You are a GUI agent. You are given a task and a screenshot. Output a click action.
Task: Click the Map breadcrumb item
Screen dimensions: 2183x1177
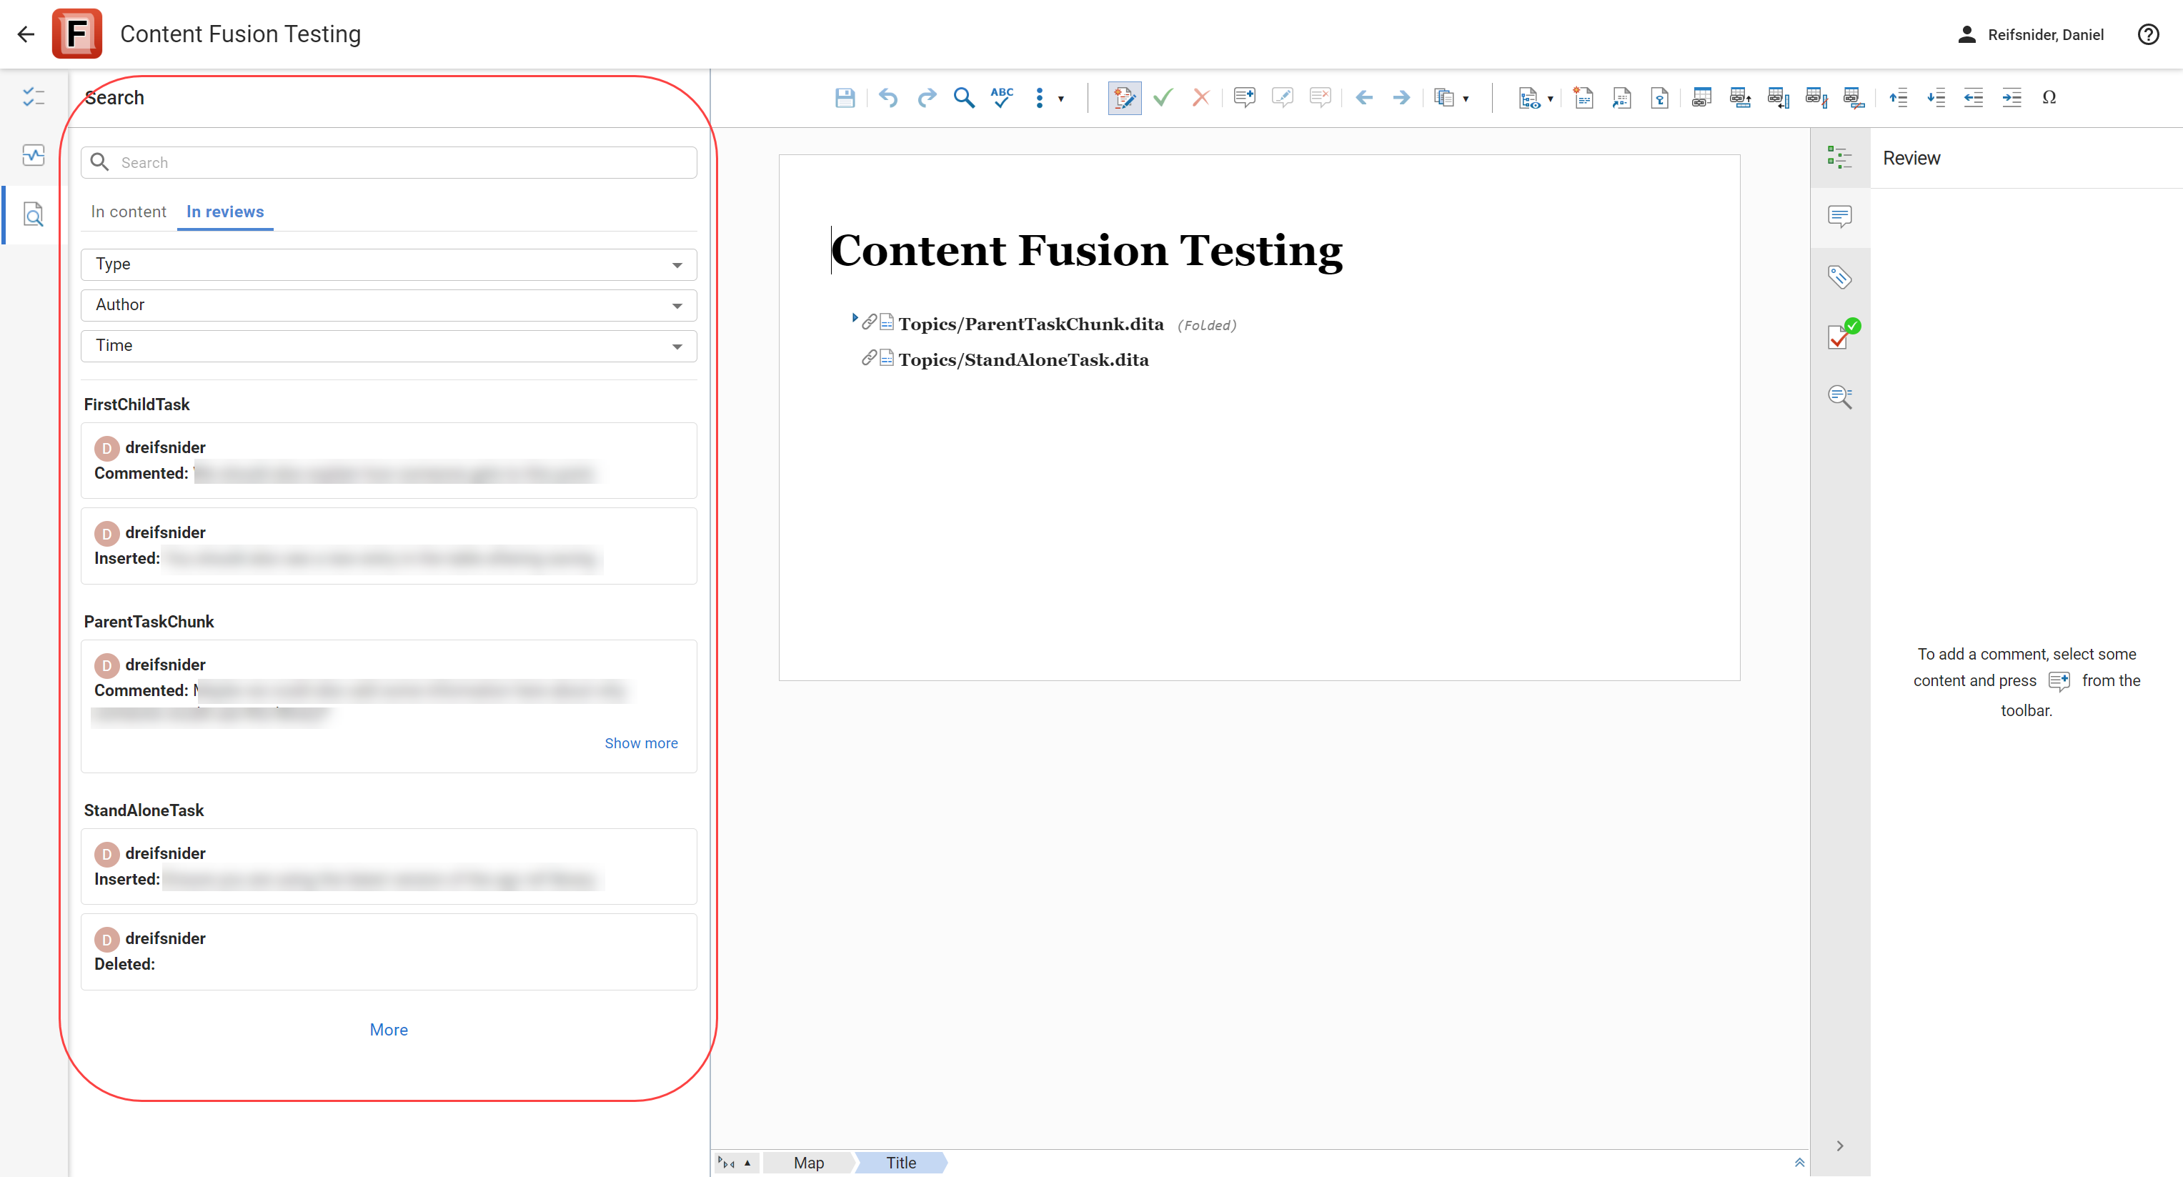click(808, 1163)
